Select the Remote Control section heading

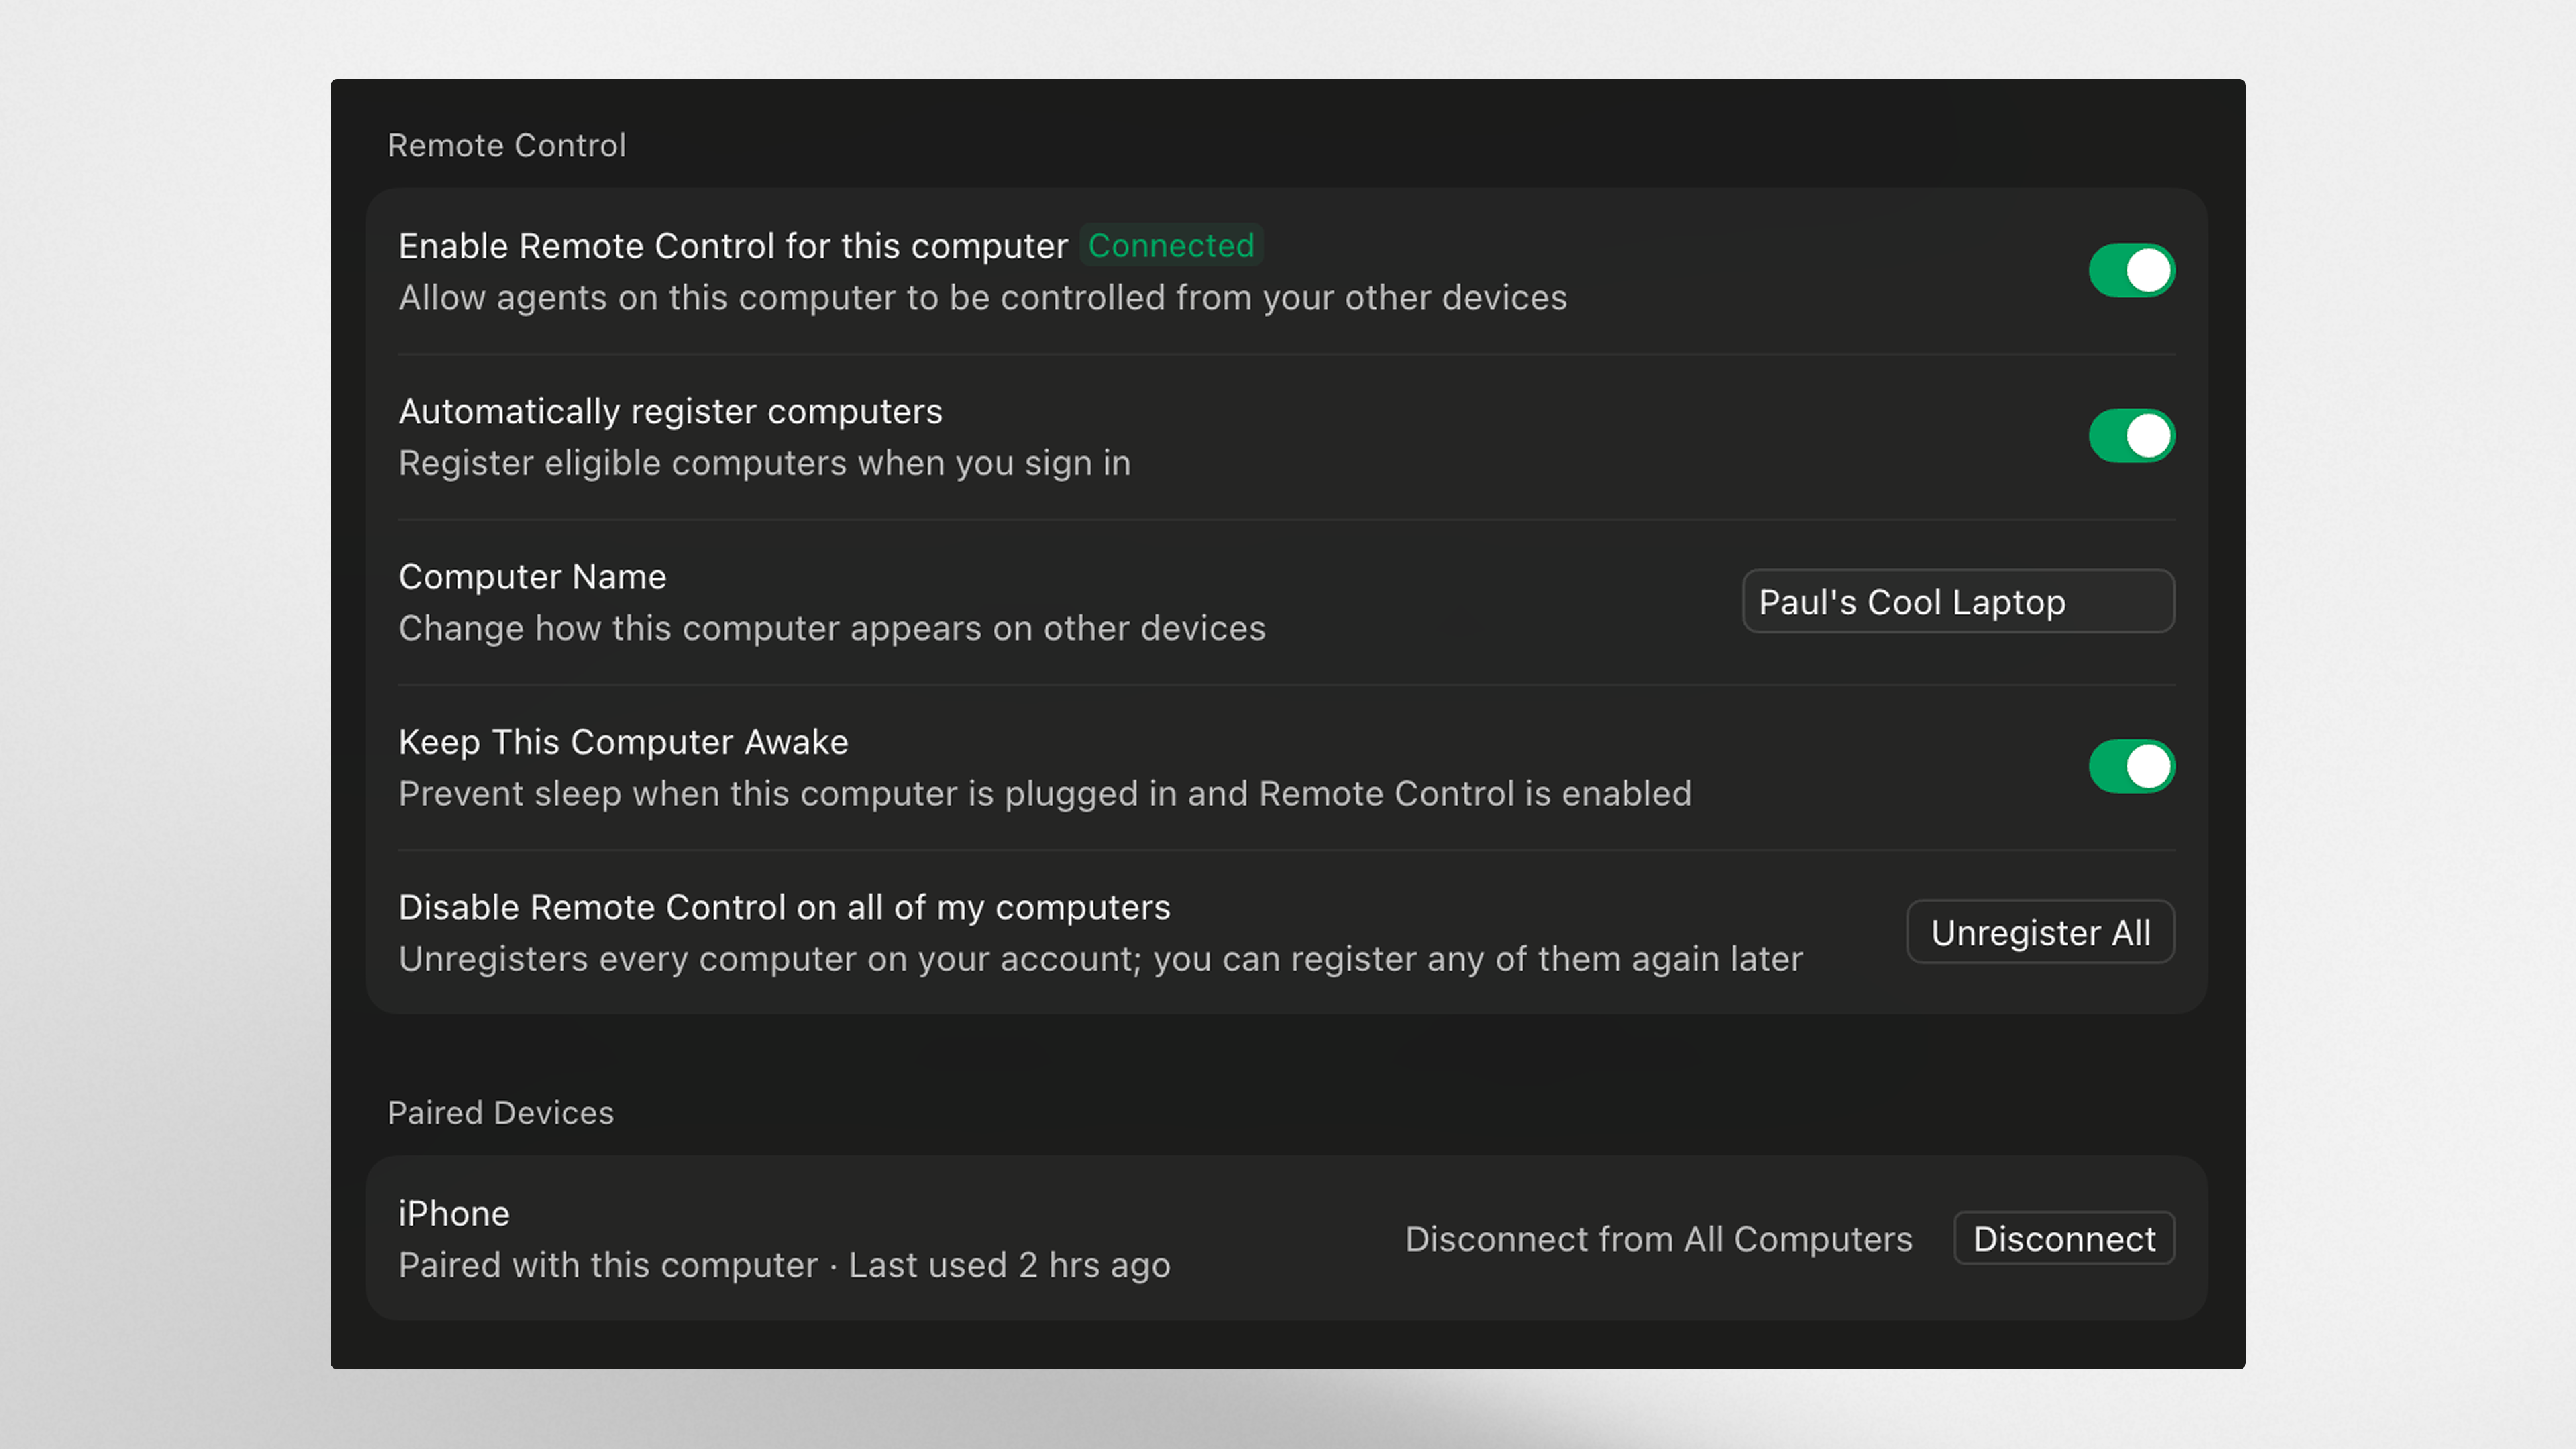tap(507, 145)
